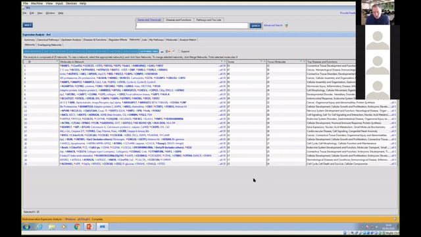Click the Customize Table button
Image resolution: width=421 pixels, height=237 pixels.
(x=149, y=51)
